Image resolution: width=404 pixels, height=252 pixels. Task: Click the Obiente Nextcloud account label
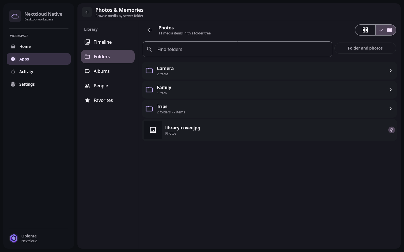(29, 238)
